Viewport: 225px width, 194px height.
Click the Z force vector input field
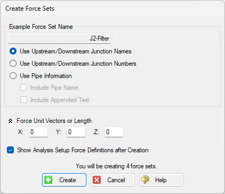[x=114, y=132]
